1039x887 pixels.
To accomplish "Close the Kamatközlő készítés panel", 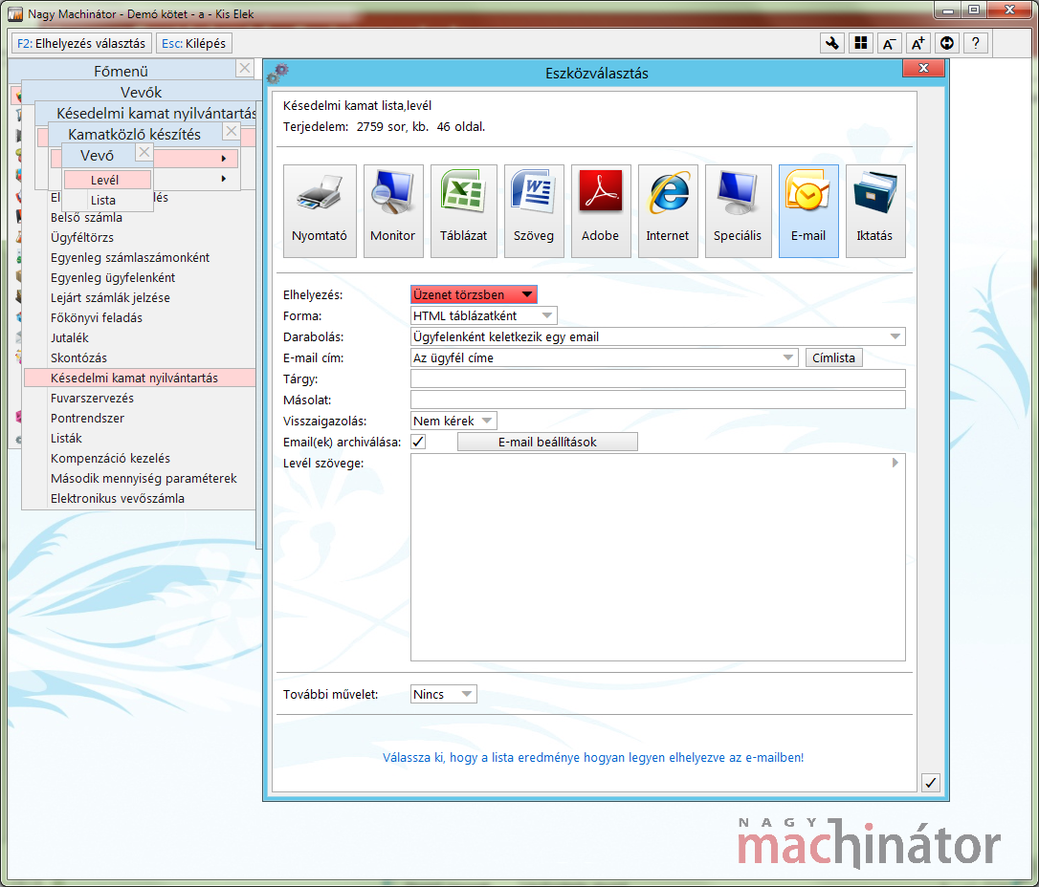I will (x=231, y=131).
